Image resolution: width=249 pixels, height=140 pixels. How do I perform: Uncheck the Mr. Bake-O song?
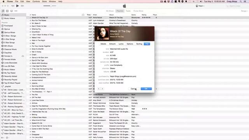coord(30,23)
